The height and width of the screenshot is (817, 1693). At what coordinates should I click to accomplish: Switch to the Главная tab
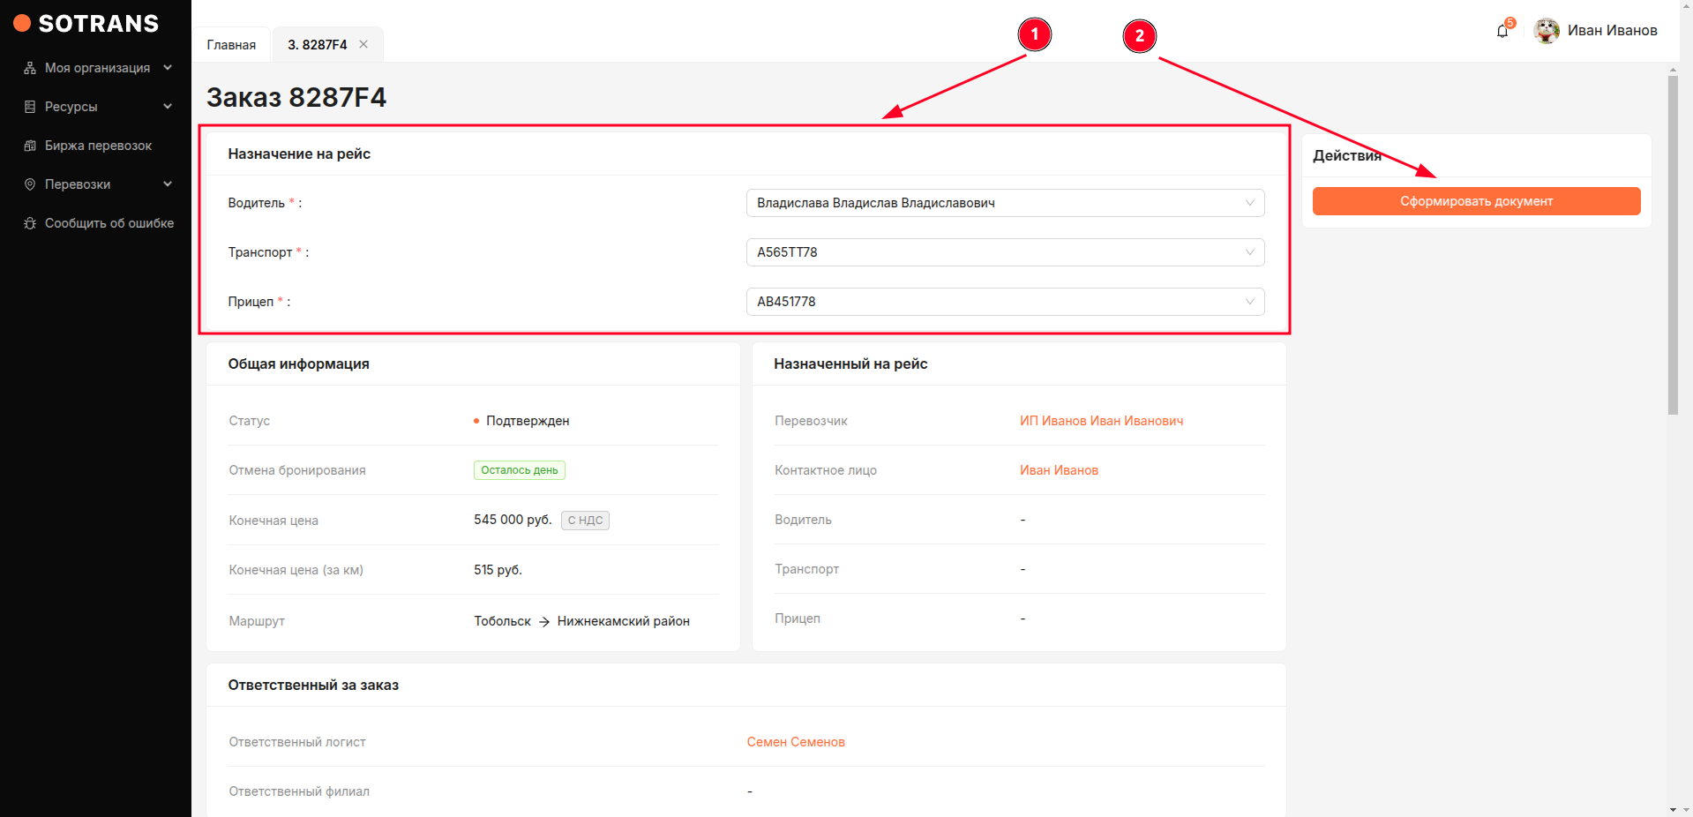point(231,45)
